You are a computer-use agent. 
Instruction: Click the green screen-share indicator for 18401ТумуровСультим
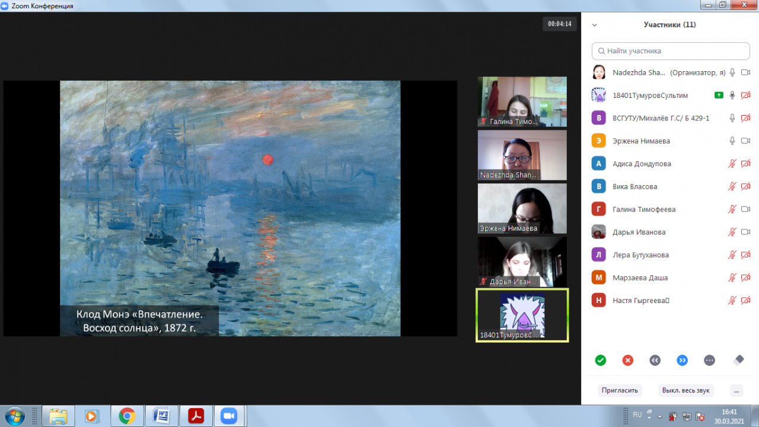[x=719, y=95]
